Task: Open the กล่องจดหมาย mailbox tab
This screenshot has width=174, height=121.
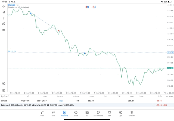Action: [98, 114]
